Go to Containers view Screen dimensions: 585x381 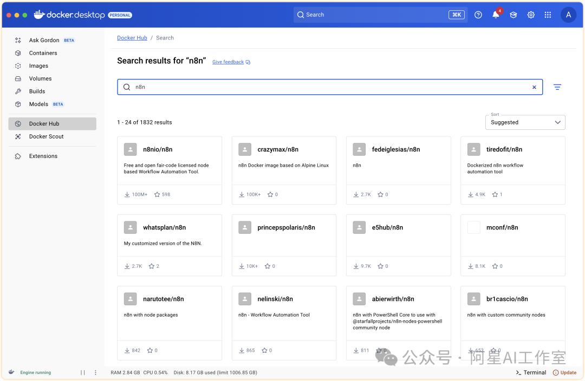(52, 53)
